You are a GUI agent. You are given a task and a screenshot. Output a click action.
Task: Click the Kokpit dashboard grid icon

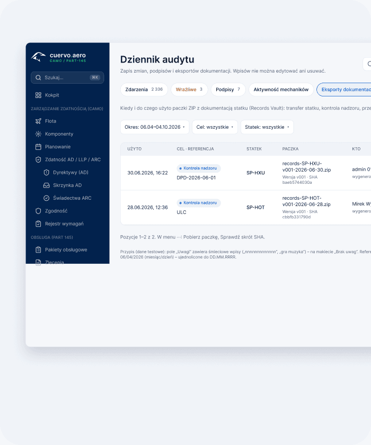click(38, 95)
